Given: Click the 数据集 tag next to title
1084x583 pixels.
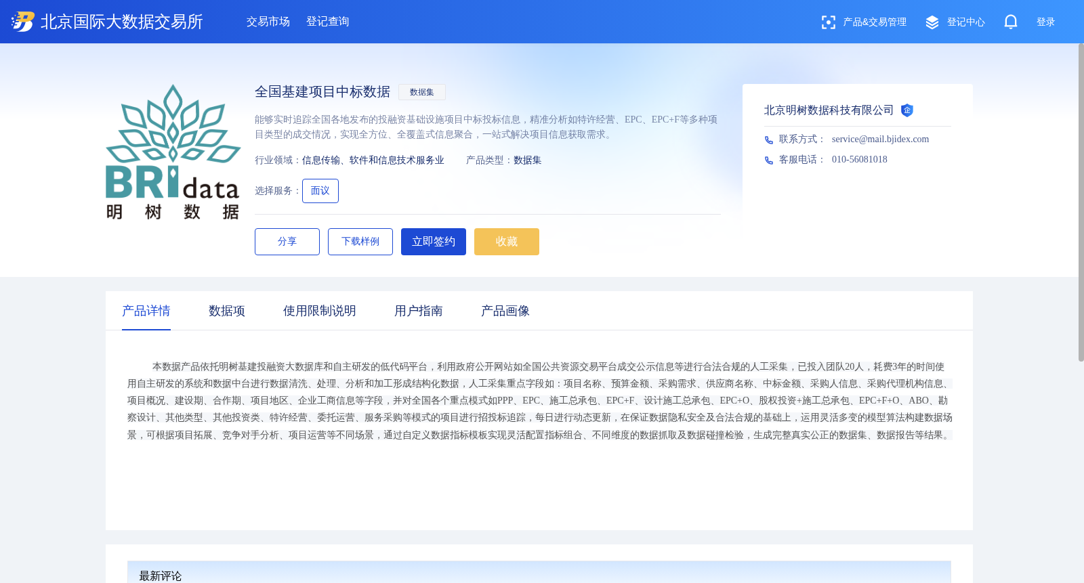Looking at the screenshot, I should [422, 92].
